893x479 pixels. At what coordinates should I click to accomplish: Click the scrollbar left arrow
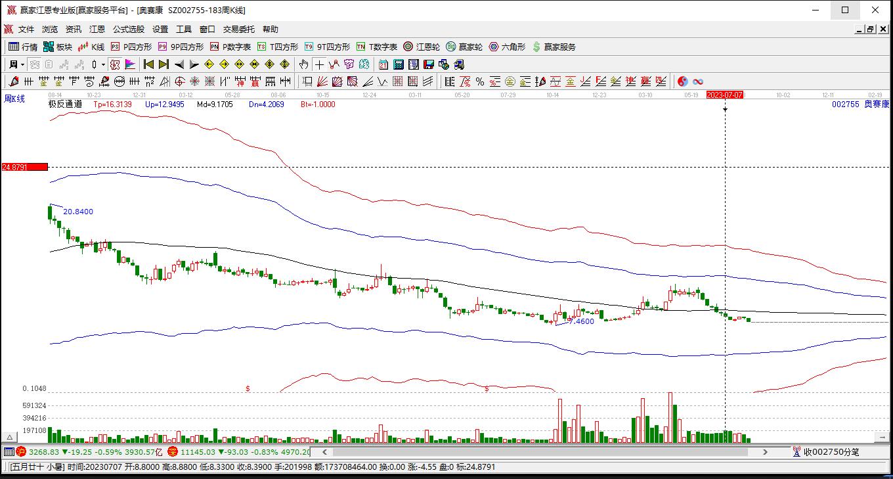324,452
